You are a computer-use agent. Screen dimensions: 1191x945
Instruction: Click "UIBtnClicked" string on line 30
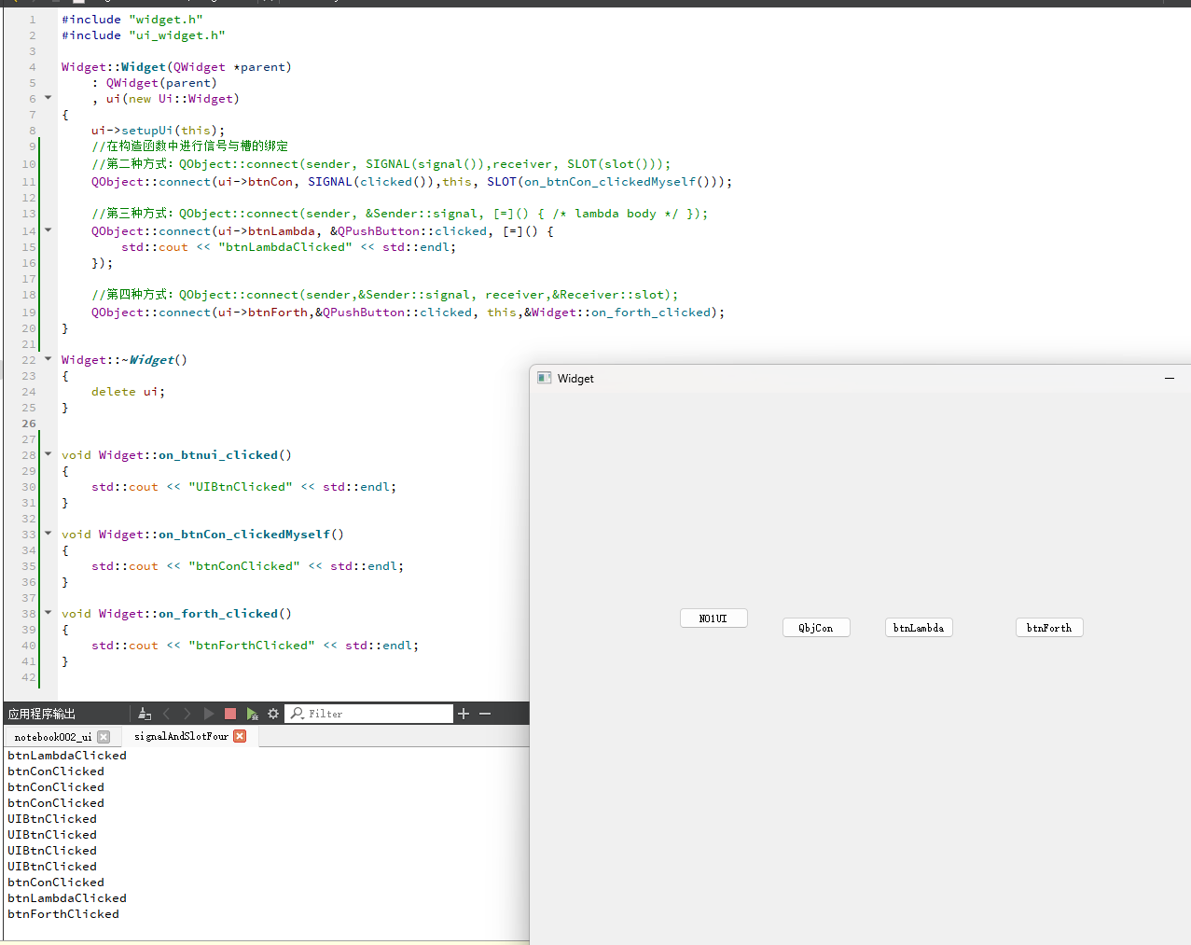click(241, 487)
